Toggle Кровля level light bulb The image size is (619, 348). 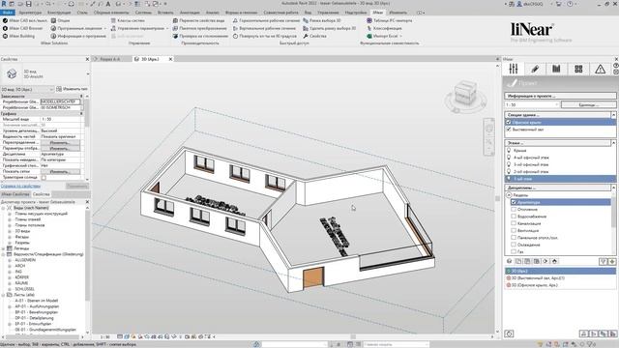(x=509, y=151)
